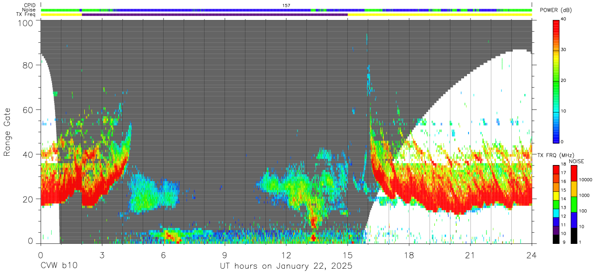Click the noise legend value 10000
The width and height of the screenshot is (598, 276).
pos(585,180)
